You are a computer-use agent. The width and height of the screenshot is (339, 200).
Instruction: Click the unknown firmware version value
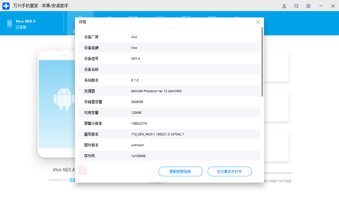(137, 145)
